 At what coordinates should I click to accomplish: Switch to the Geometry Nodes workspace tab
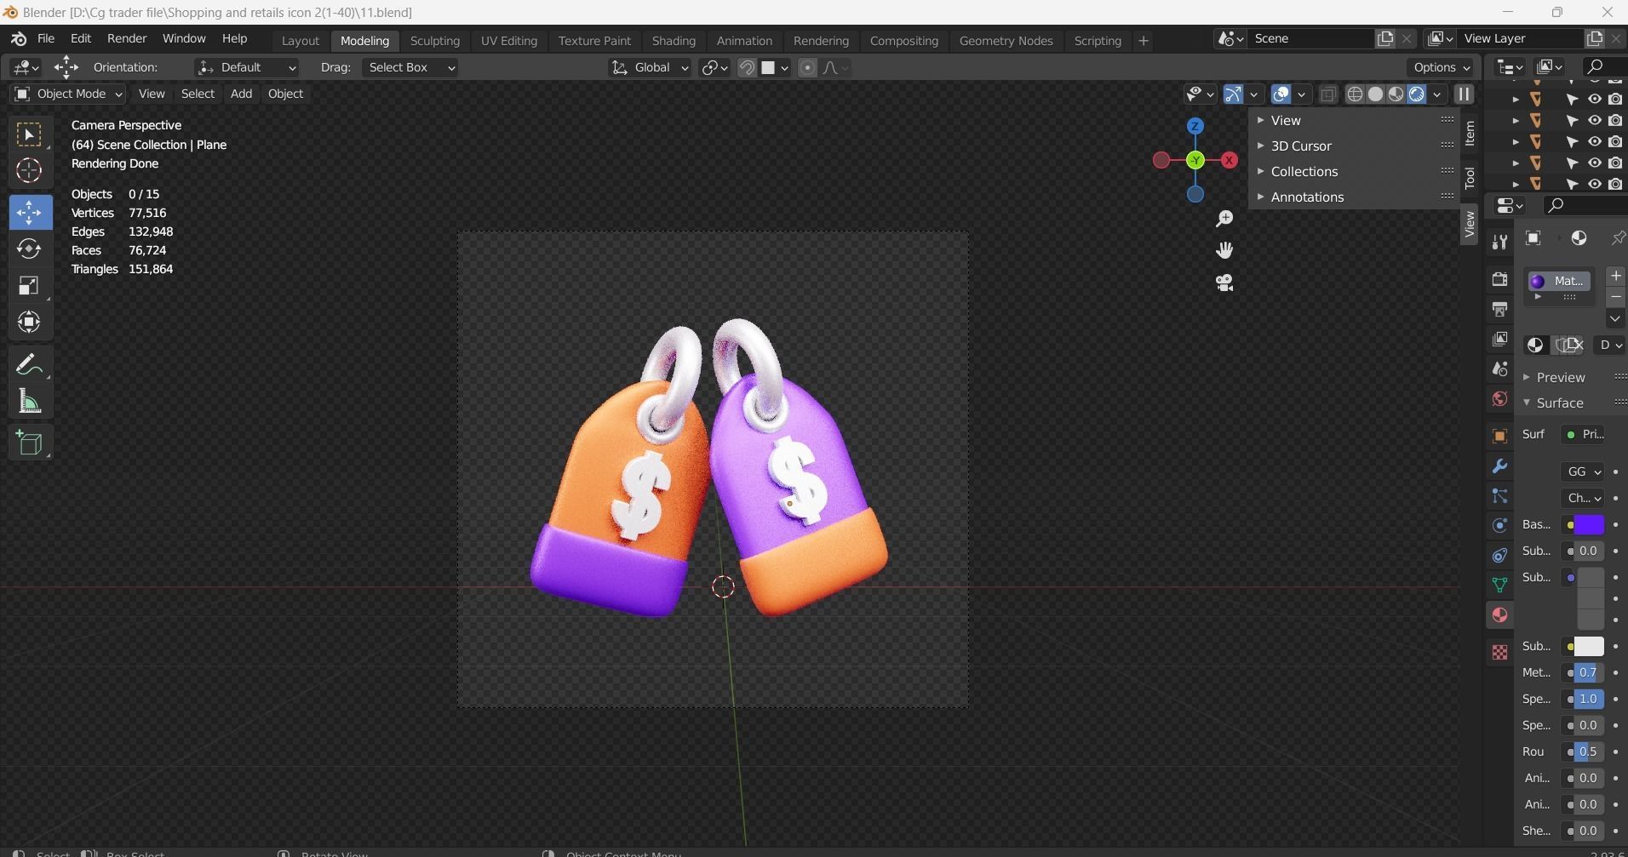[1006, 41]
